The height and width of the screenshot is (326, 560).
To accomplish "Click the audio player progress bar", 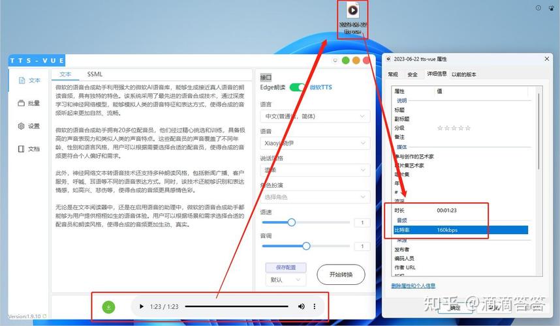I will point(236,306).
